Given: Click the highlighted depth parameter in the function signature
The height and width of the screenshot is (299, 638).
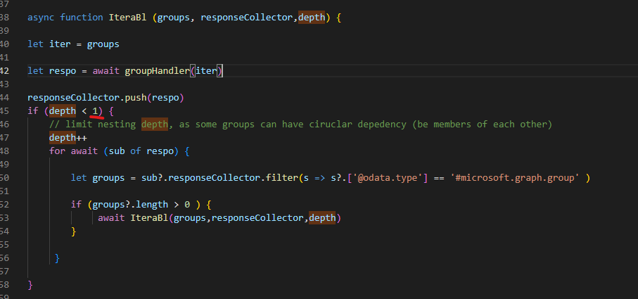Looking at the screenshot, I should [312, 18].
